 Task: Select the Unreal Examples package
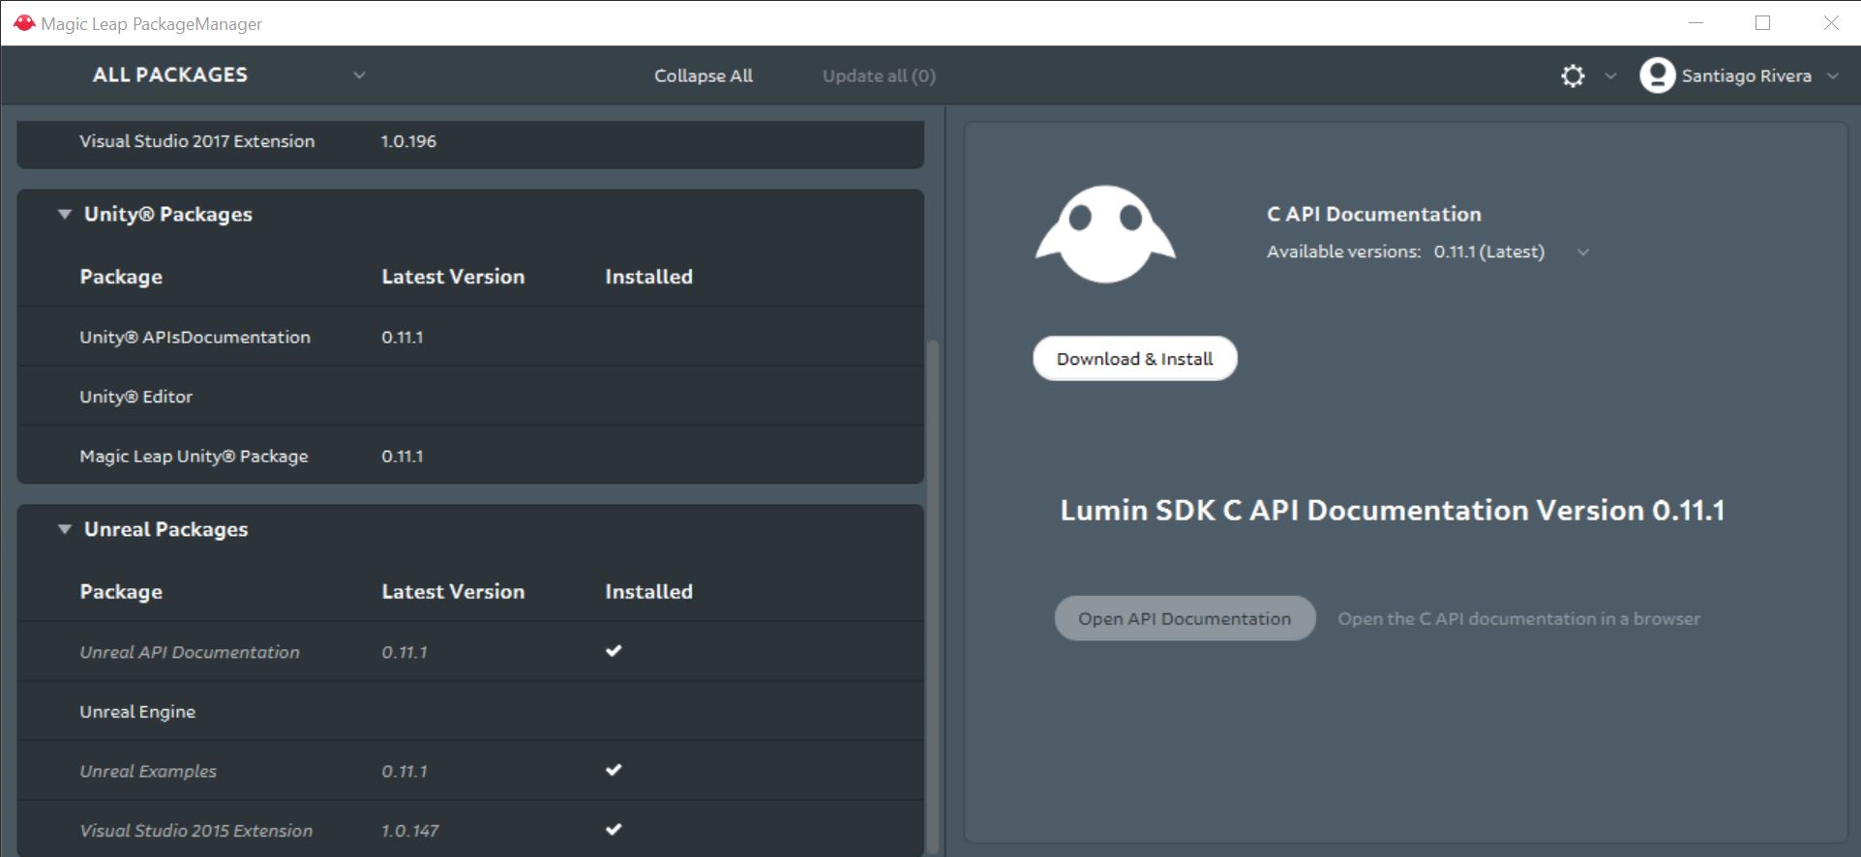pyautogui.click(x=470, y=771)
